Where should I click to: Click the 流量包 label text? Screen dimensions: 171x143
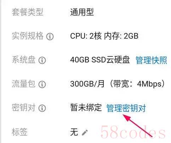(24, 84)
